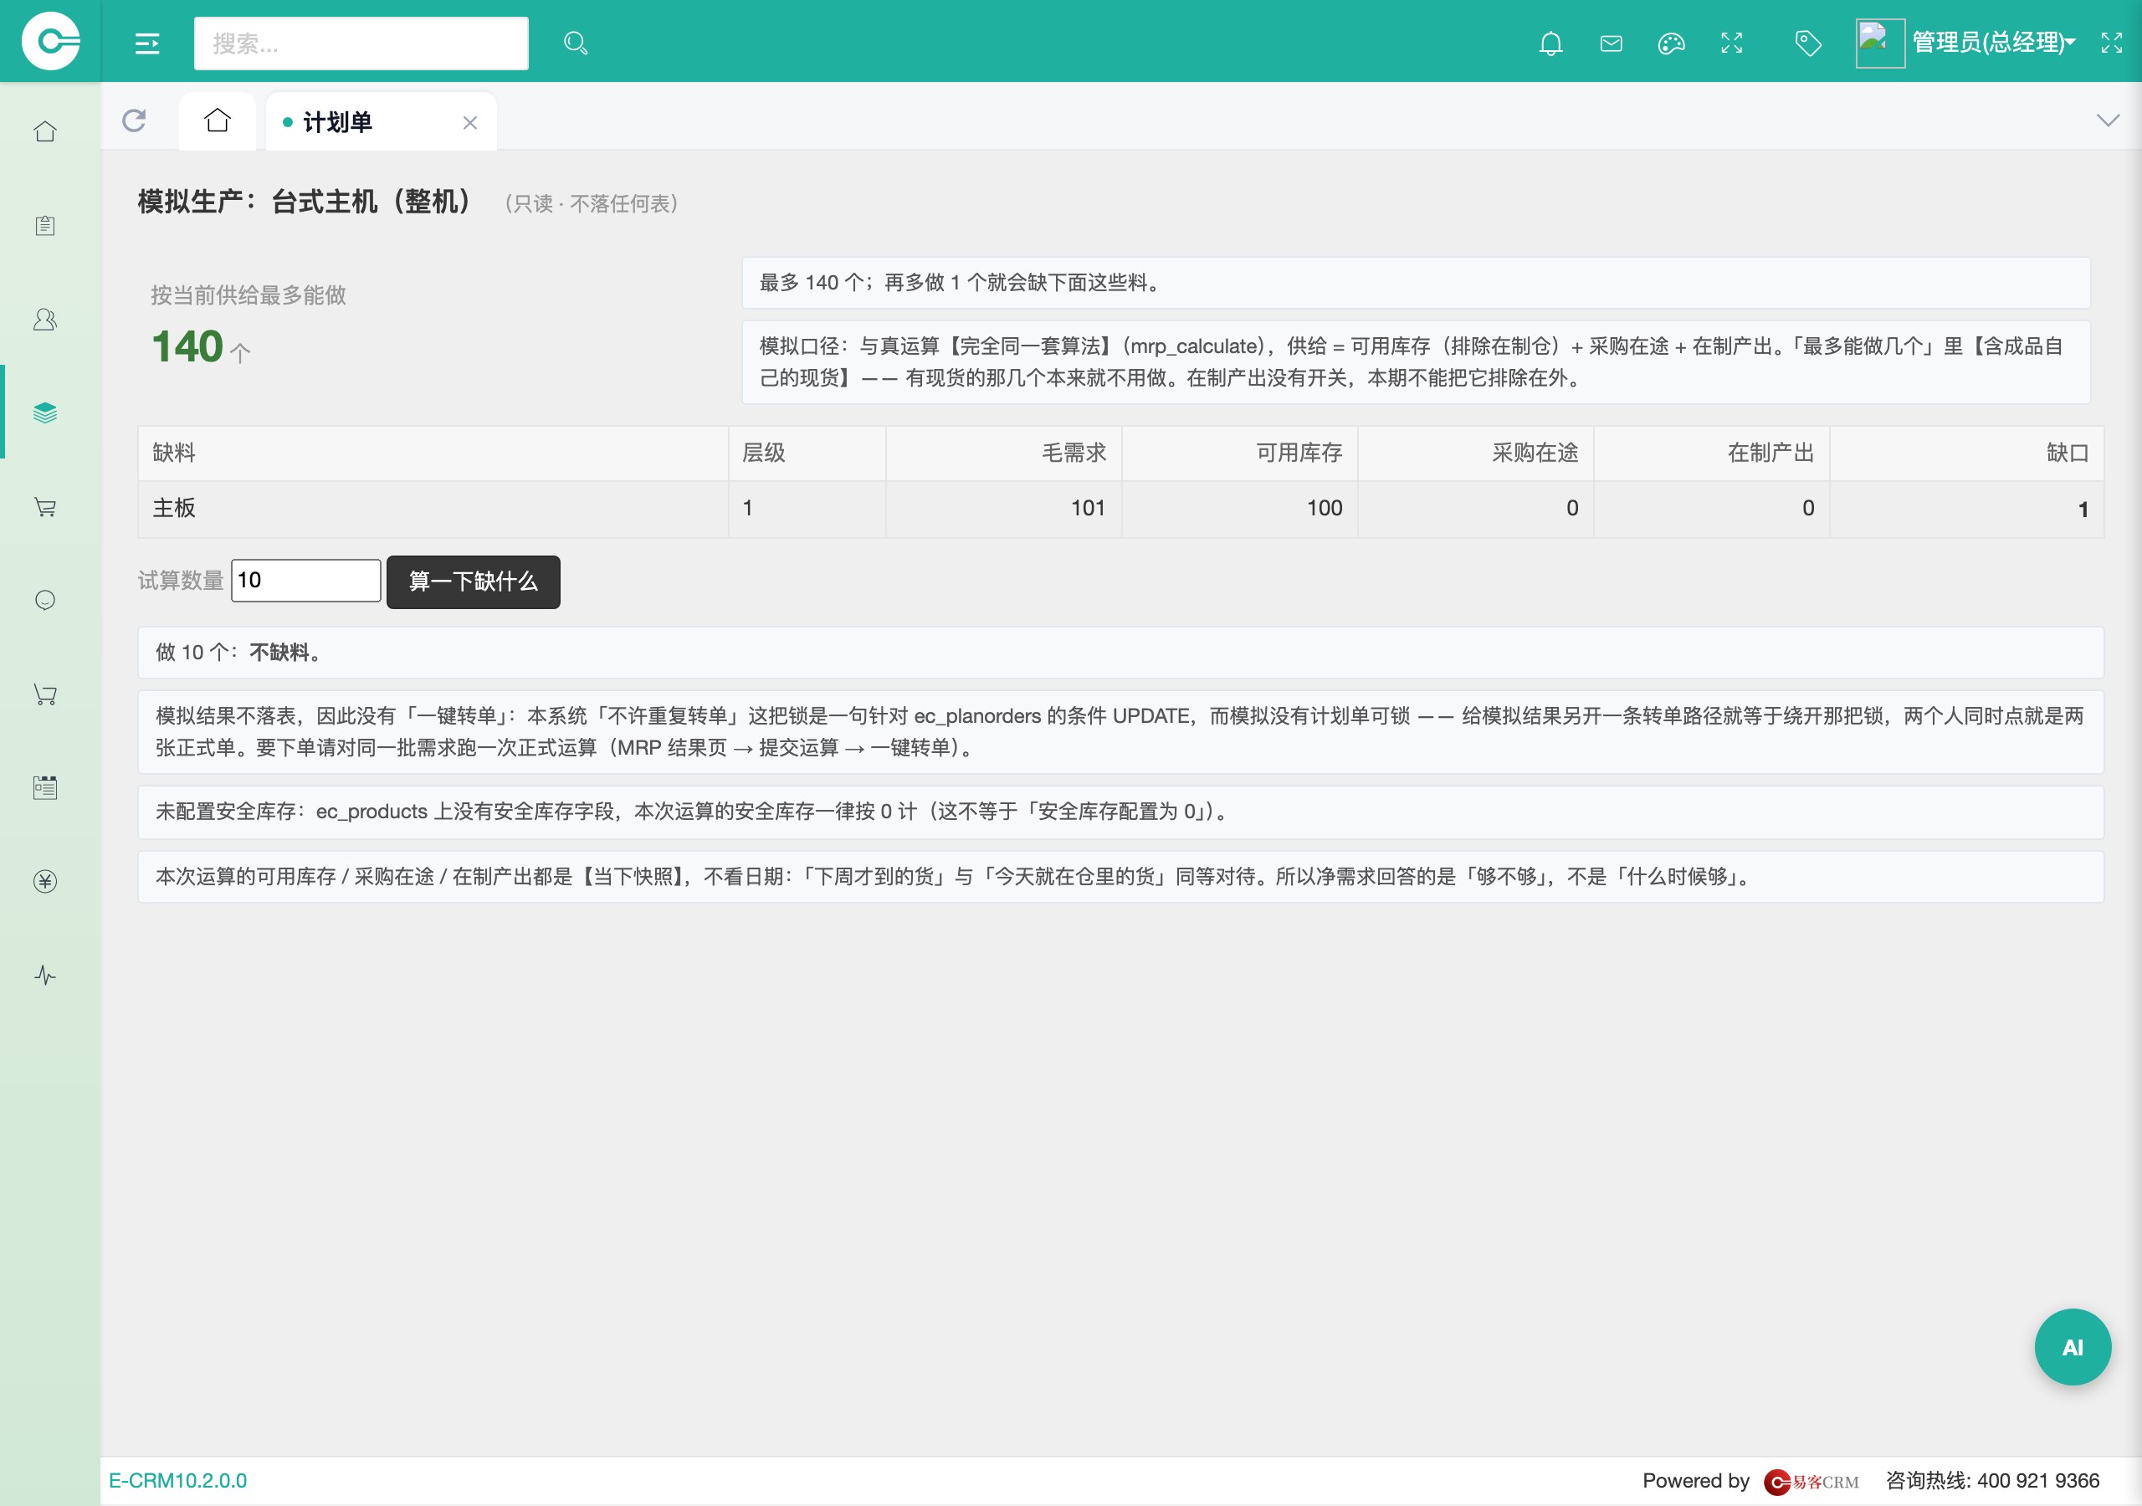Open sidebar home icon
The image size is (2142, 1506).
[x=45, y=131]
